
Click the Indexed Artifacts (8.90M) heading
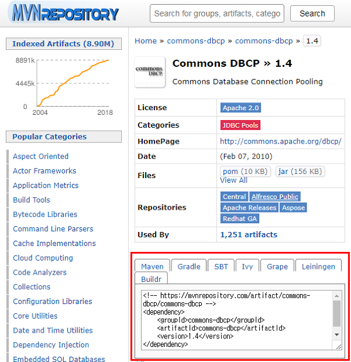point(64,43)
